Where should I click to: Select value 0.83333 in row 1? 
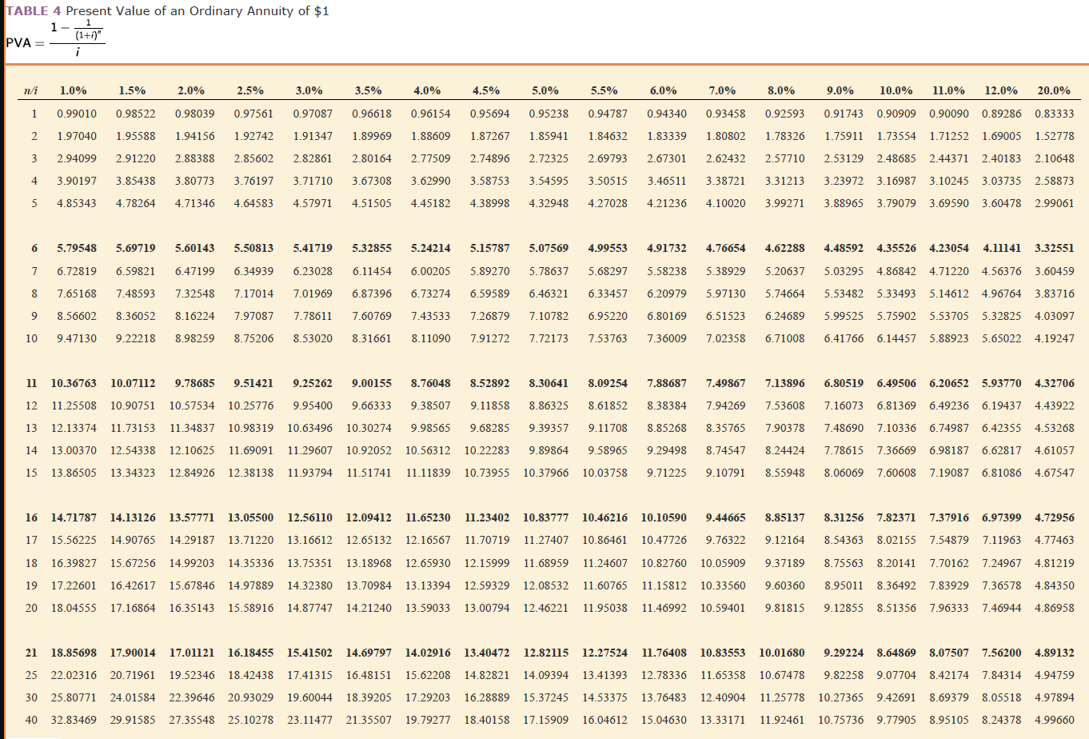coord(1055,114)
